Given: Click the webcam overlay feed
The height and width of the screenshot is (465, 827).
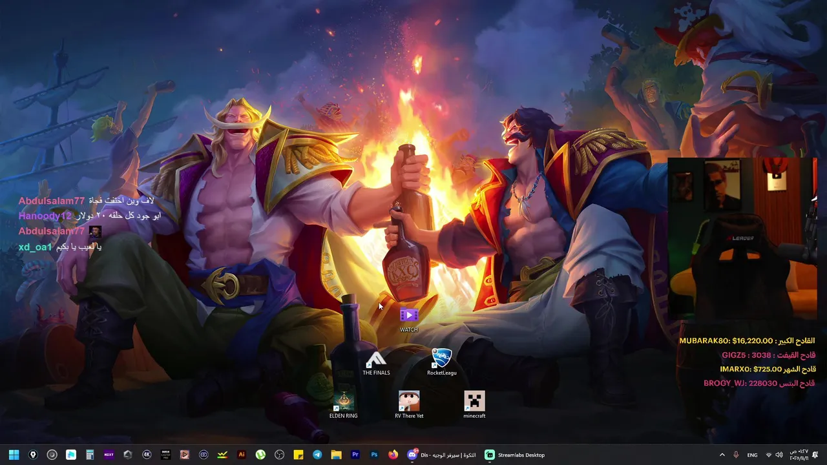Looking at the screenshot, I should tap(742, 239).
